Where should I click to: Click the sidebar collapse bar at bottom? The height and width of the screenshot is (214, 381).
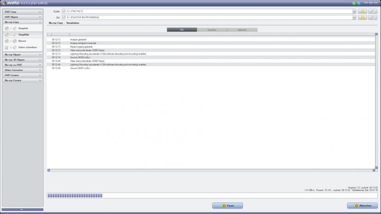click(x=22, y=209)
